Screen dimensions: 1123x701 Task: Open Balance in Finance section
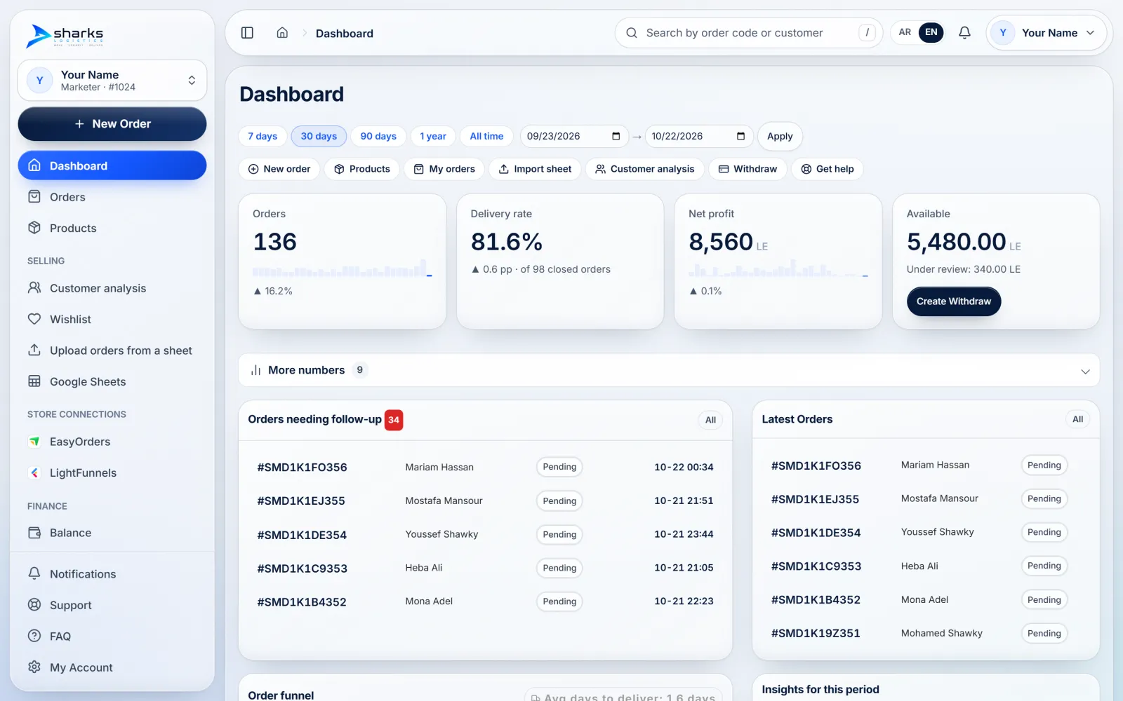112,533
